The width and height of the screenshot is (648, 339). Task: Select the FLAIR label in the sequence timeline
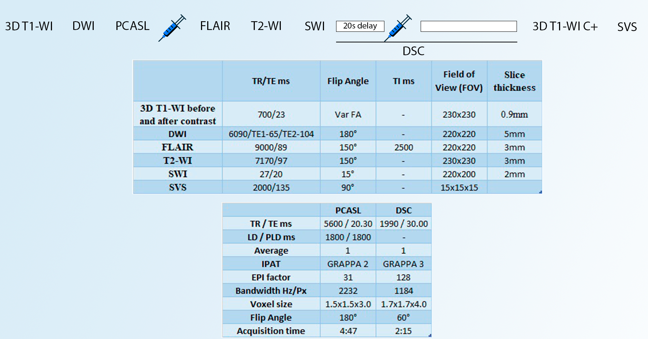(215, 26)
